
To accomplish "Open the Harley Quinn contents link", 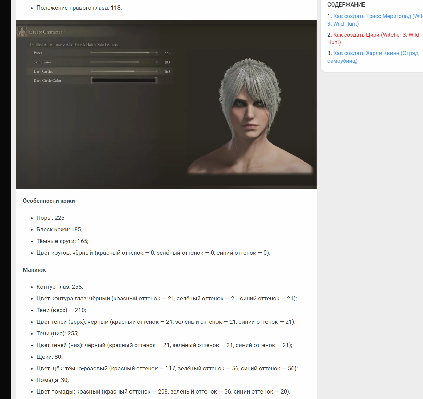I will click(x=373, y=57).
